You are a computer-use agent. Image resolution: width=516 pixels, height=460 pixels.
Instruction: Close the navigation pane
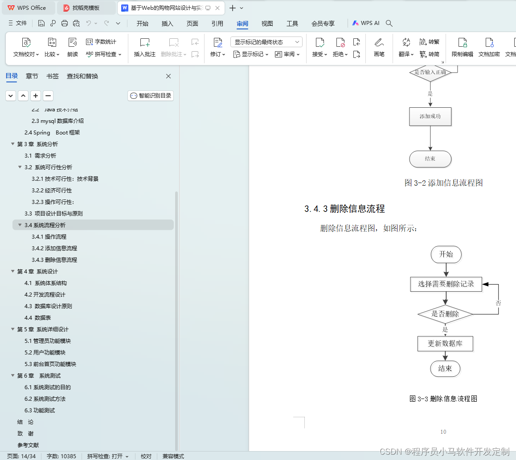point(168,76)
